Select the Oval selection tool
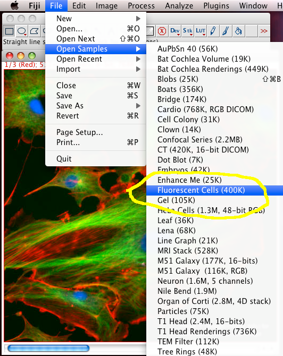 22,31
